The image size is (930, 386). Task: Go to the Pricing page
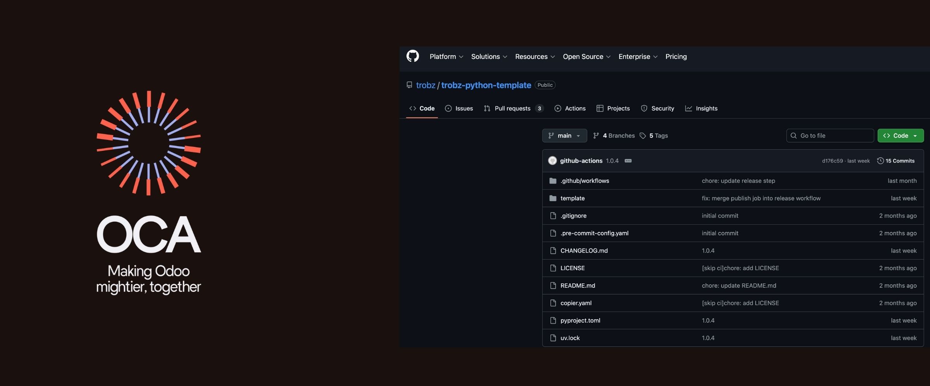click(x=676, y=57)
